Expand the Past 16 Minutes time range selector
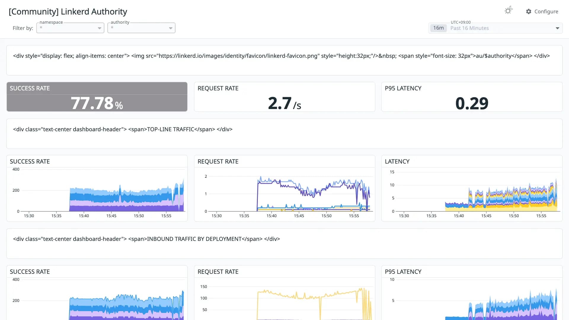The image size is (569, 320). point(496,28)
